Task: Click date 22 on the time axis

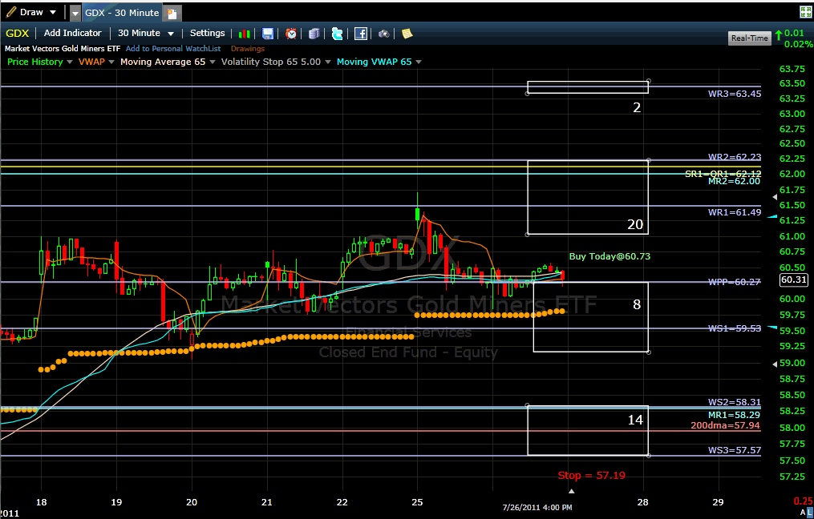Action: pyautogui.click(x=342, y=502)
